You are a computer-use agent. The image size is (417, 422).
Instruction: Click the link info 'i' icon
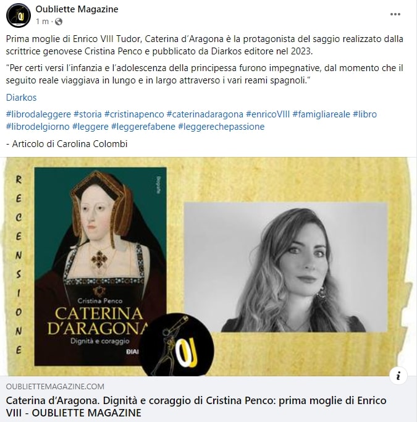click(398, 375)
